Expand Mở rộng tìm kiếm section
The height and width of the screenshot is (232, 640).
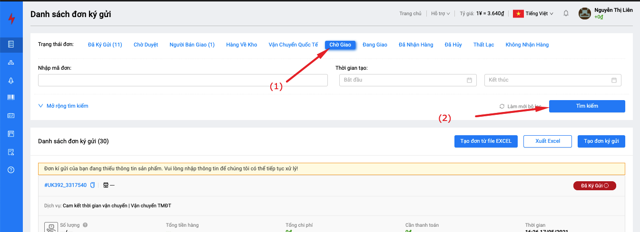63,106
